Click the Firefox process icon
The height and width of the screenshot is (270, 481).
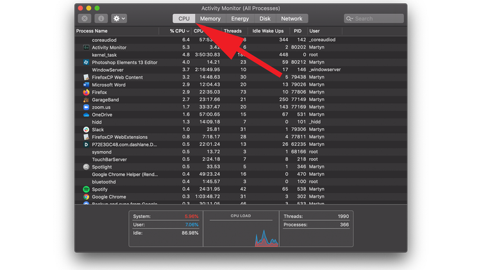click(x=86, y=92)
